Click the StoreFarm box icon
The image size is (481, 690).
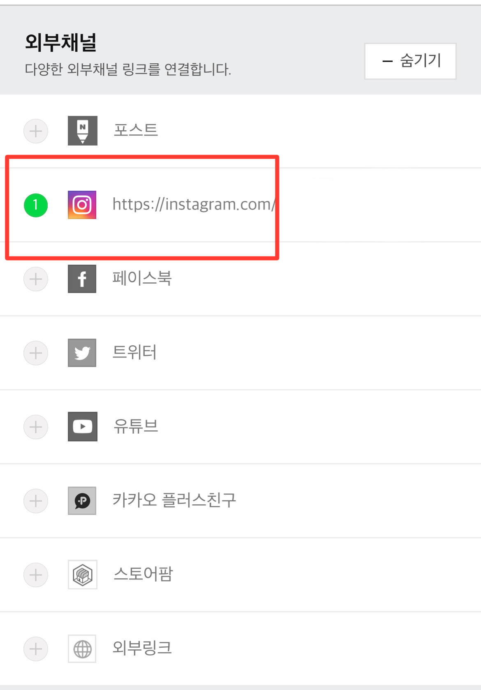(83, 575)
